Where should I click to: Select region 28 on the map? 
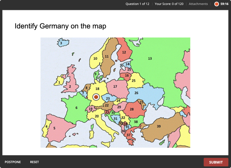click(x=132, y=109)
